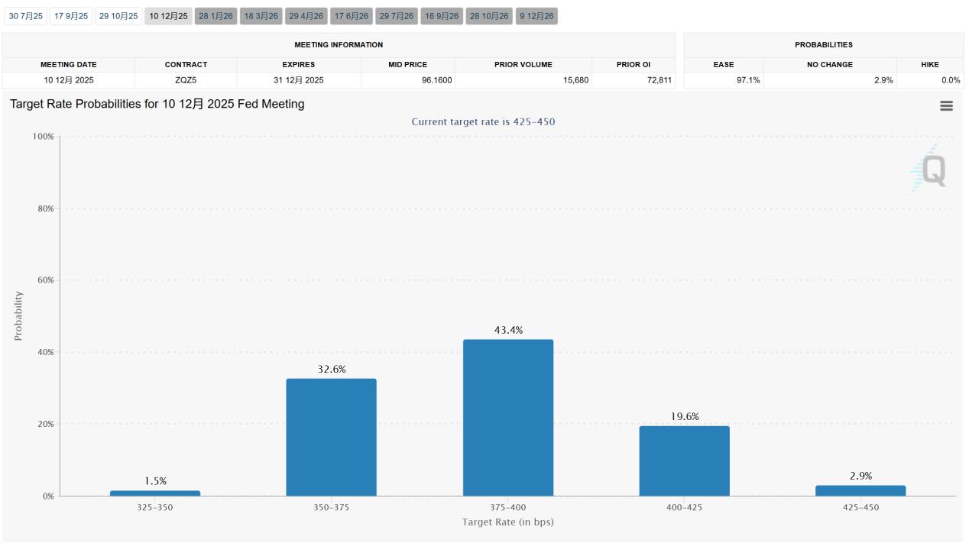
Task: Choose the 9 12月26 meeting tab
Action: point(536,16)
